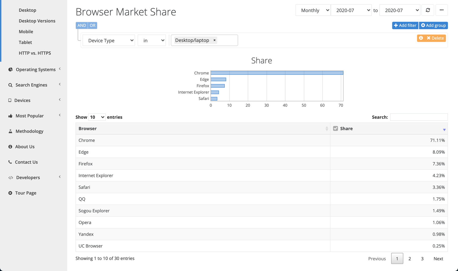Open the Devices section icon
This screenshot has height=271, width=458.
point(10,100)
